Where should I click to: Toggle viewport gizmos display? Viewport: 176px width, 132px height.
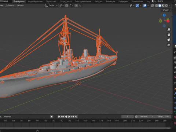(137, 5)
